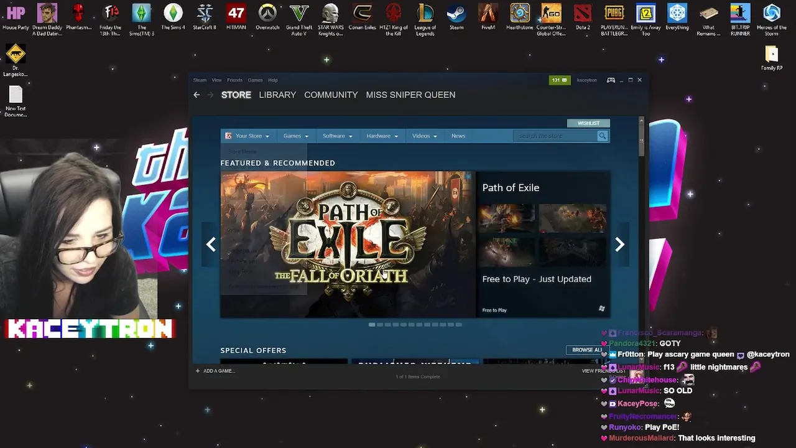This screenshot has width=796, height=448.
Task: Expand the Software store dropdown
Action: pyautogui.click(x=338, y=136)
